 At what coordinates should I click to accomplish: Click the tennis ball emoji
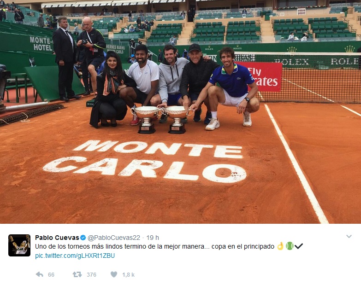coord(290,246)
